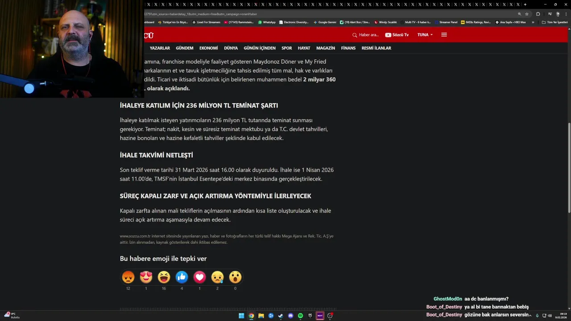Viewport: 571px width, 321px height.
Task: Open the taskbar clock and date
Action: [561, 316]
